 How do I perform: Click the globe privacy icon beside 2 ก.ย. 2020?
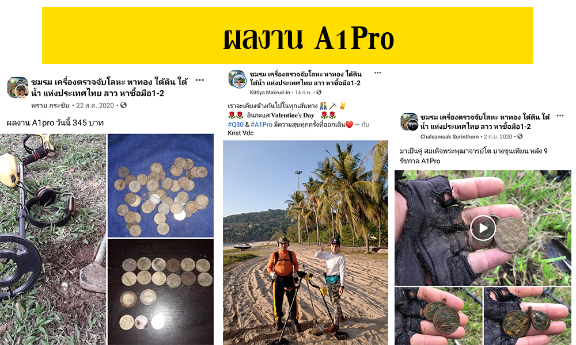(x=520, y=136)
